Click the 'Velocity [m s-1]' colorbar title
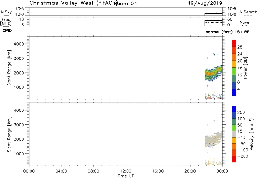Viewport: 257px width, 178px height. (x=251, y=134)
